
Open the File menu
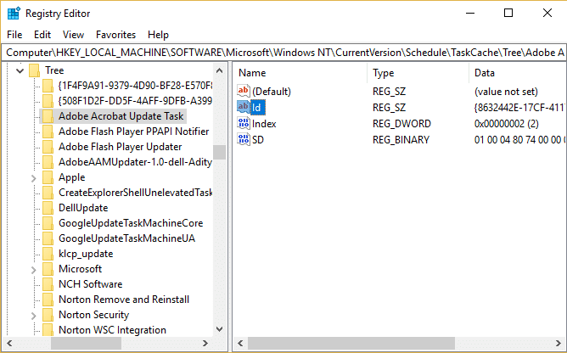coord(14,35)
